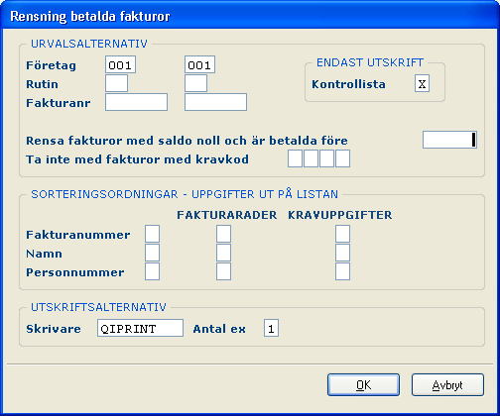Click the second Företag field containing 001
This screenshot has height=416, width=500.
(x=199, y=64)
